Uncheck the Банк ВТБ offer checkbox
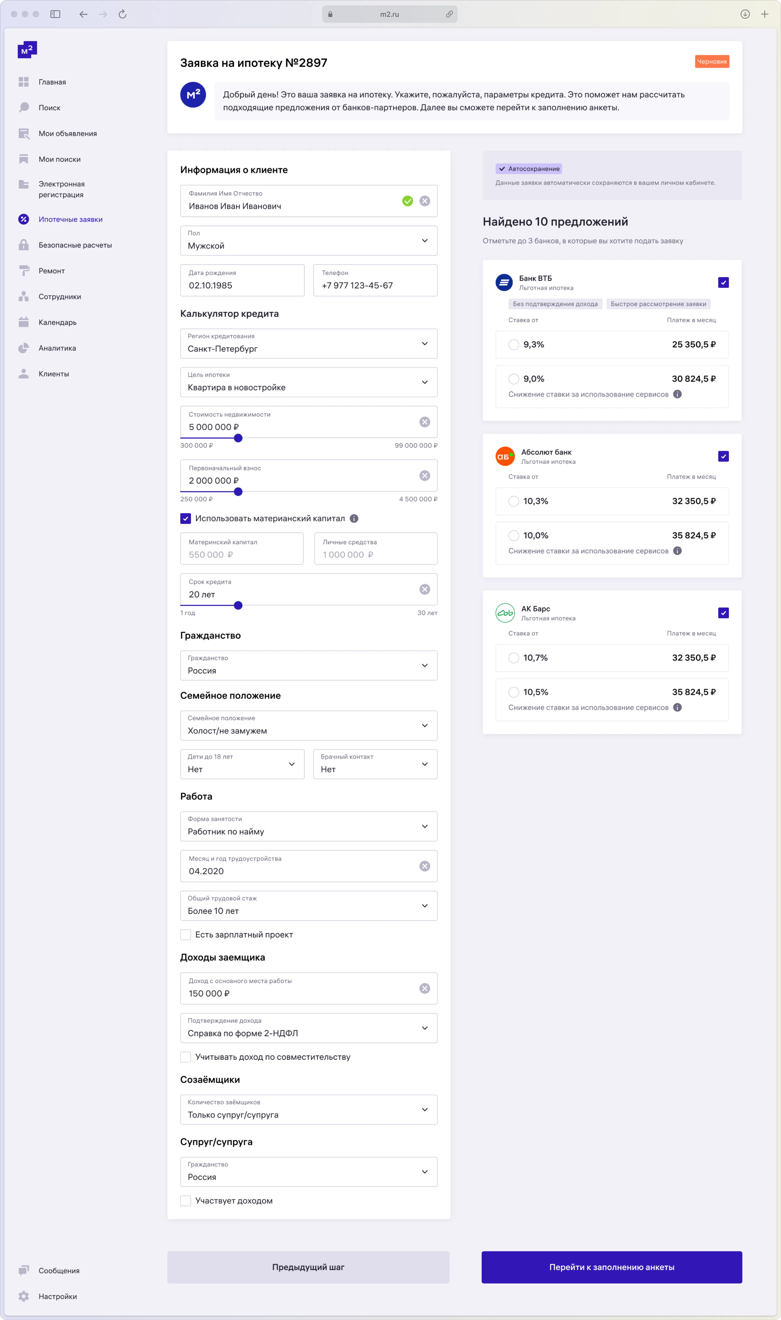 (x=723, y=283)
